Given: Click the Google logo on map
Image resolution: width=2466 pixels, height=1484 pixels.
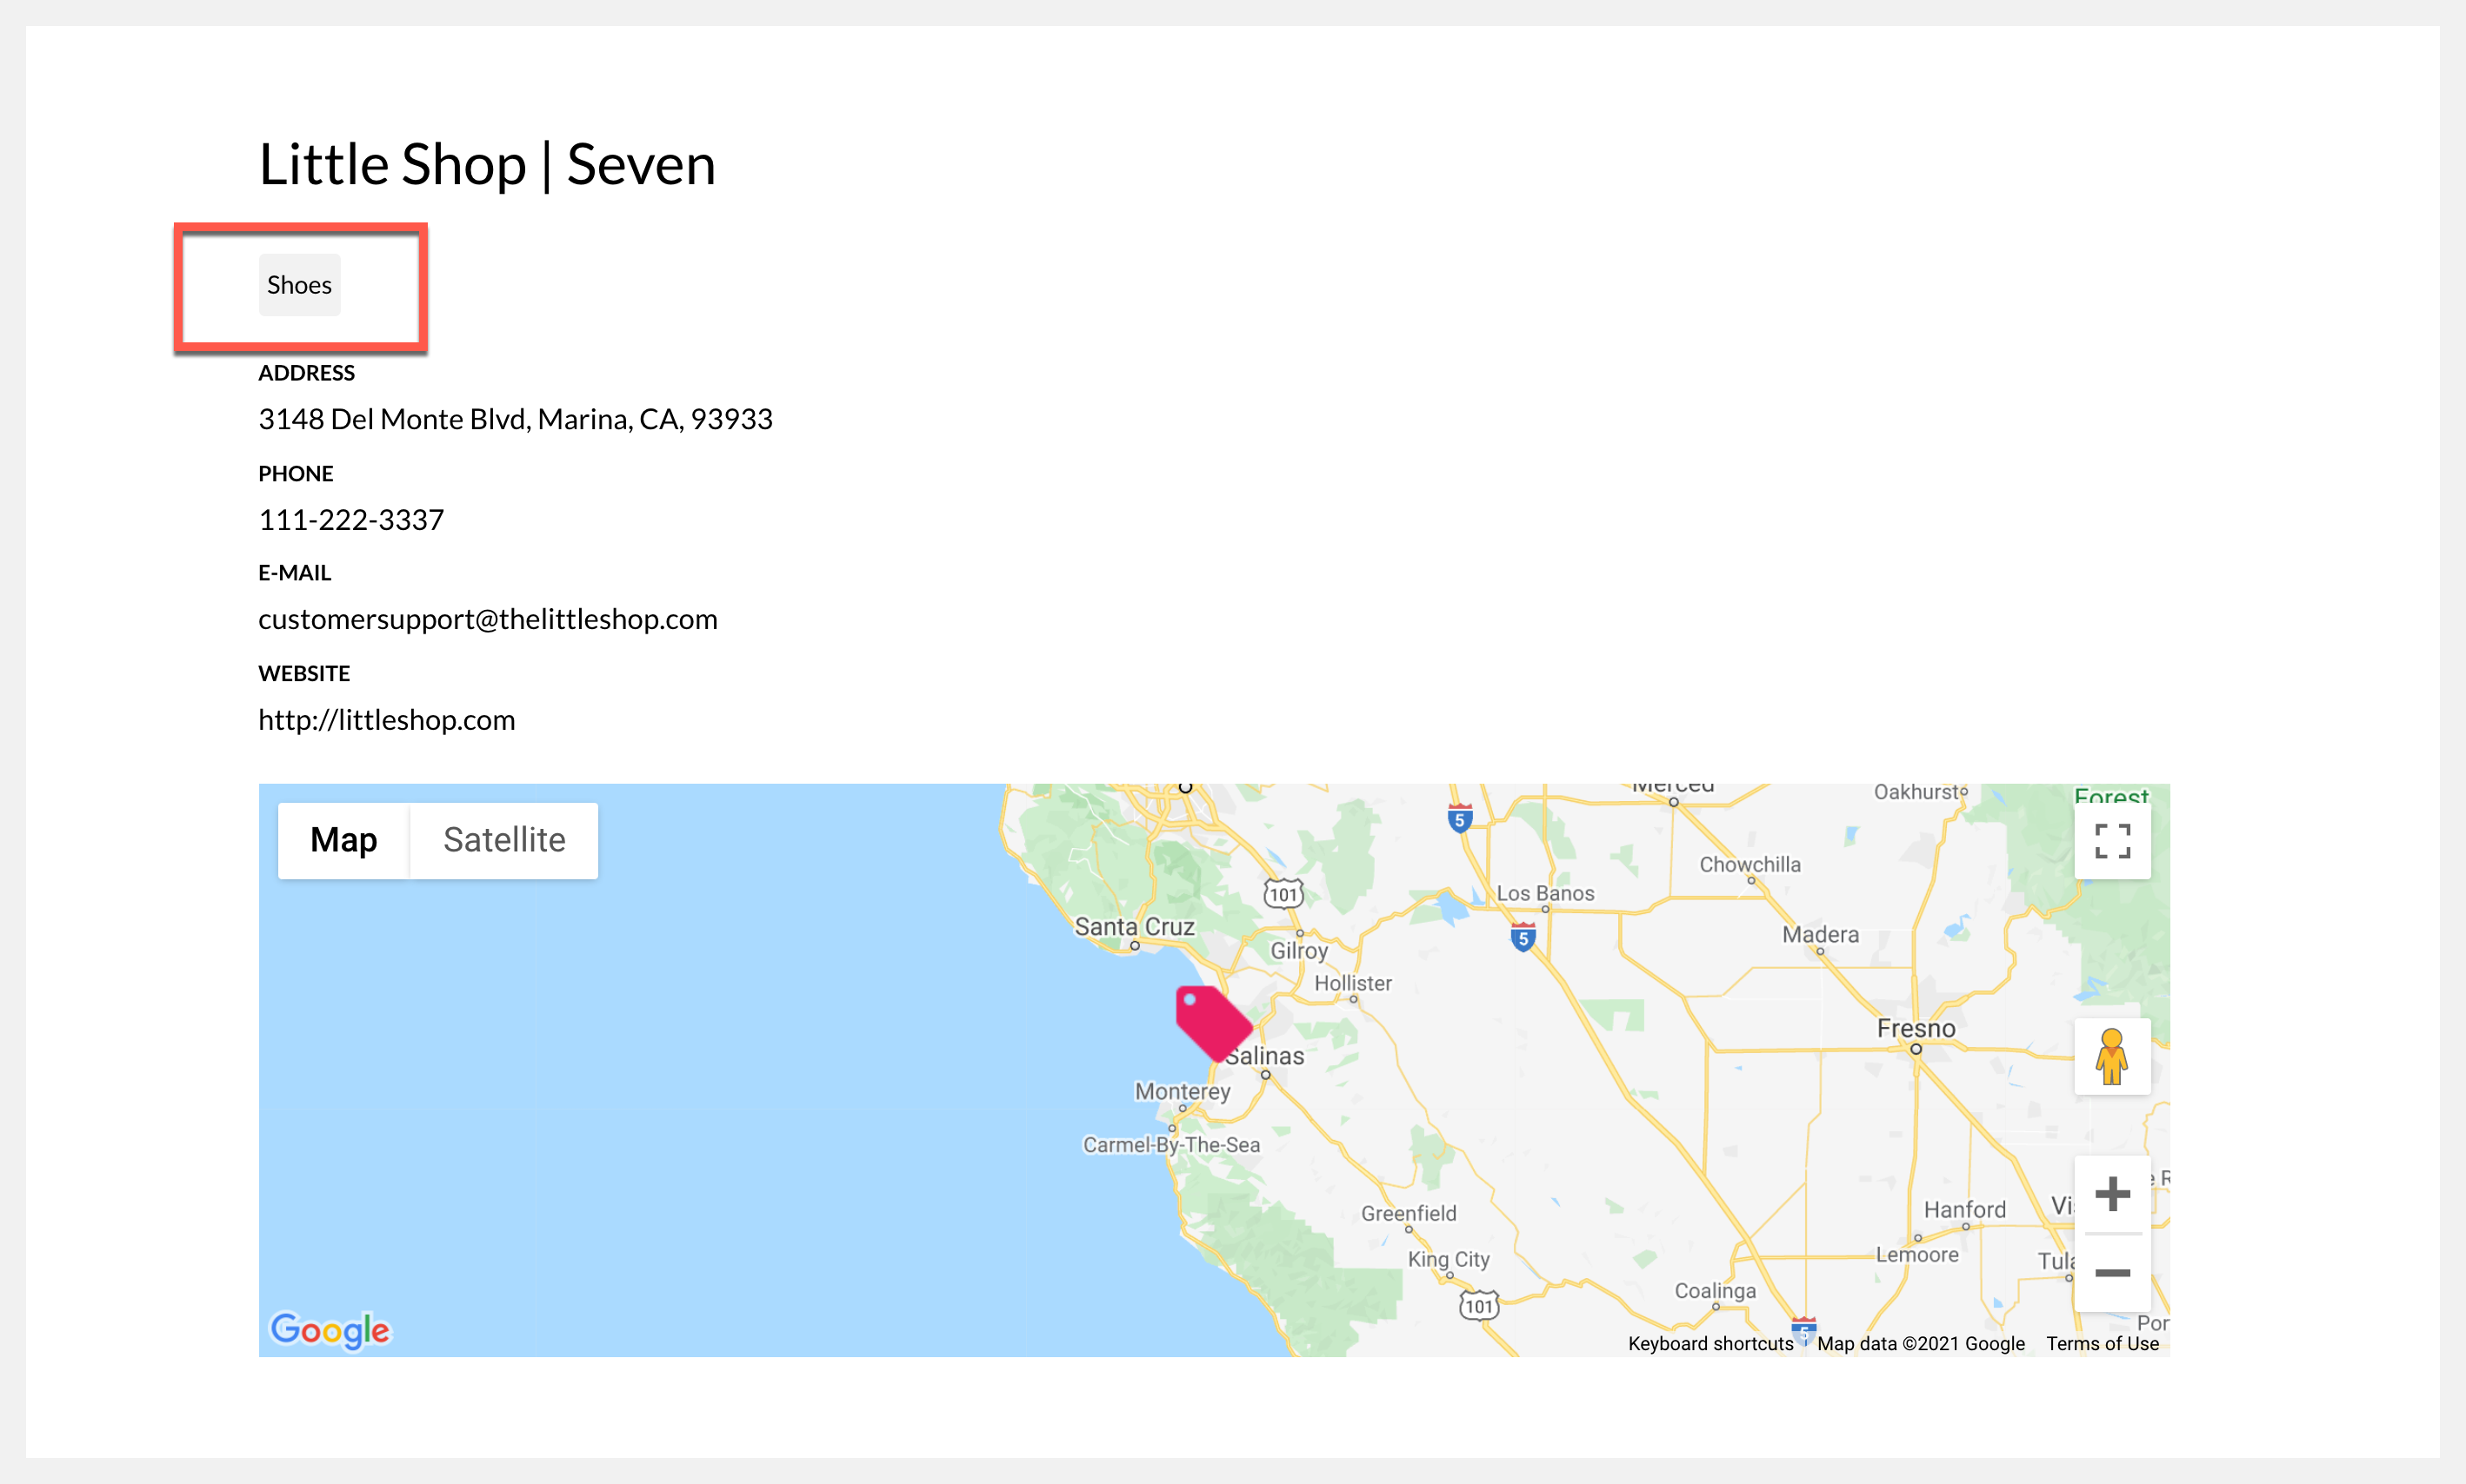Looking at the screenshot, I should pos(330,1330).
